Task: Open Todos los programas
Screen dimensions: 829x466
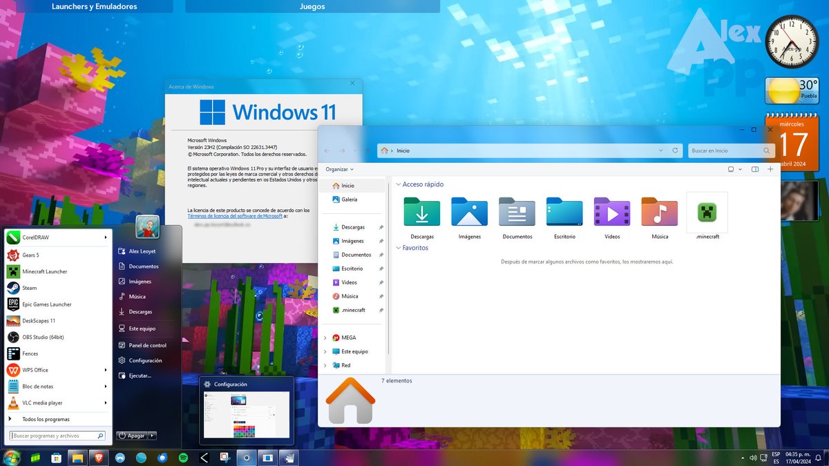Action: (x=46, y=419)
